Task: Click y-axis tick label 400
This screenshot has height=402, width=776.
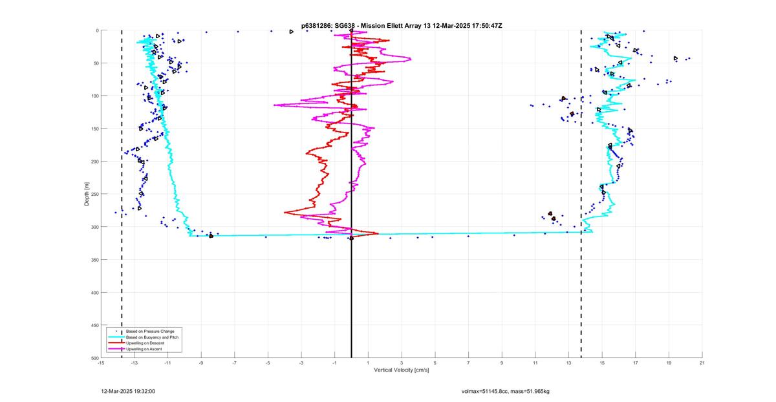Action: click(x=94, y=292)
